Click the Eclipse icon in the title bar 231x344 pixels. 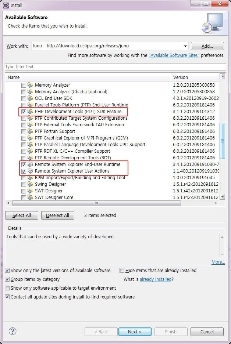point(6,5)
